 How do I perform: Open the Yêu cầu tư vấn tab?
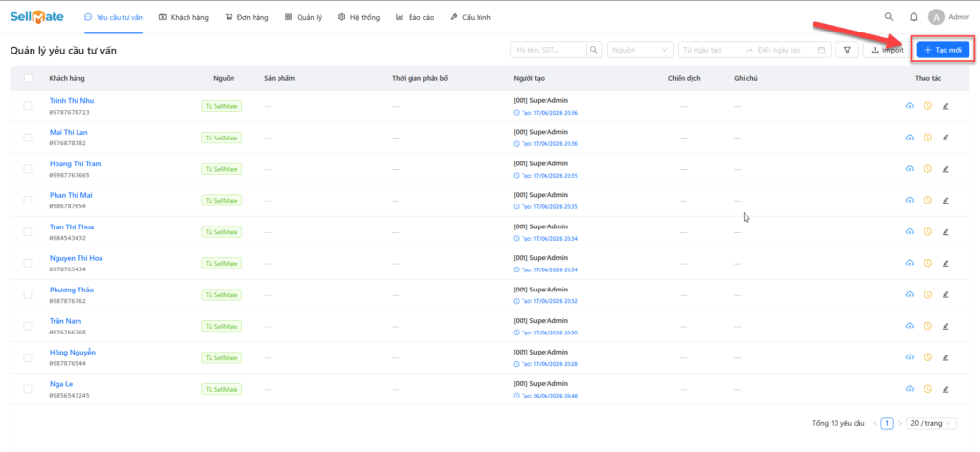pos(113,17)
